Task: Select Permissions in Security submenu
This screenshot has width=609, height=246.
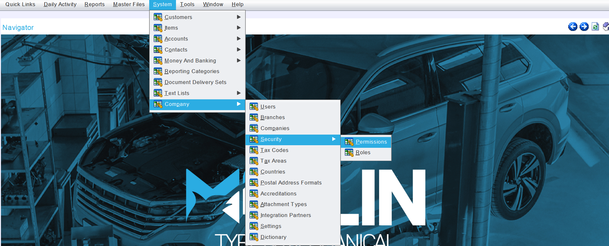Action: pos(366,142)
